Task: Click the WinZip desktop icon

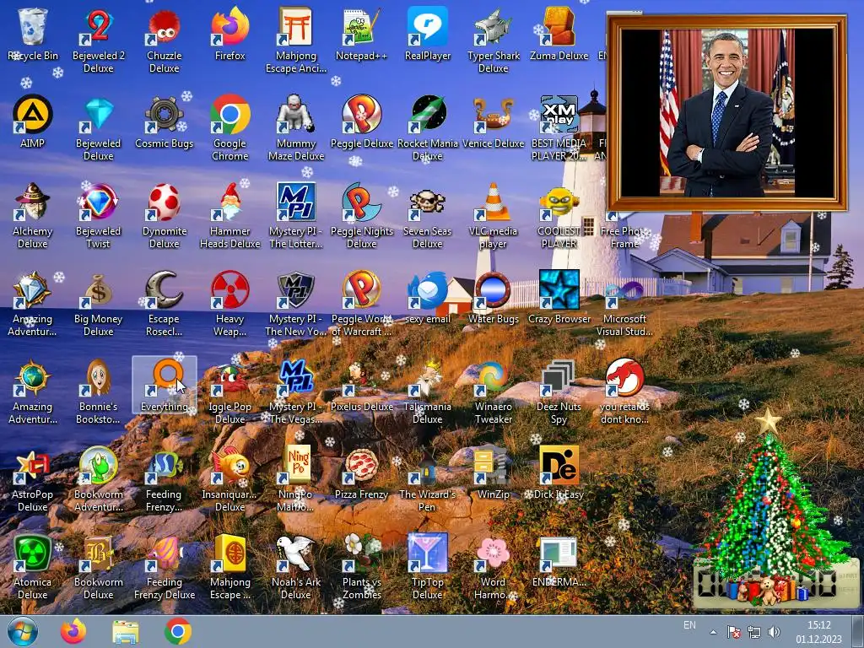Action: click(493, 465)
